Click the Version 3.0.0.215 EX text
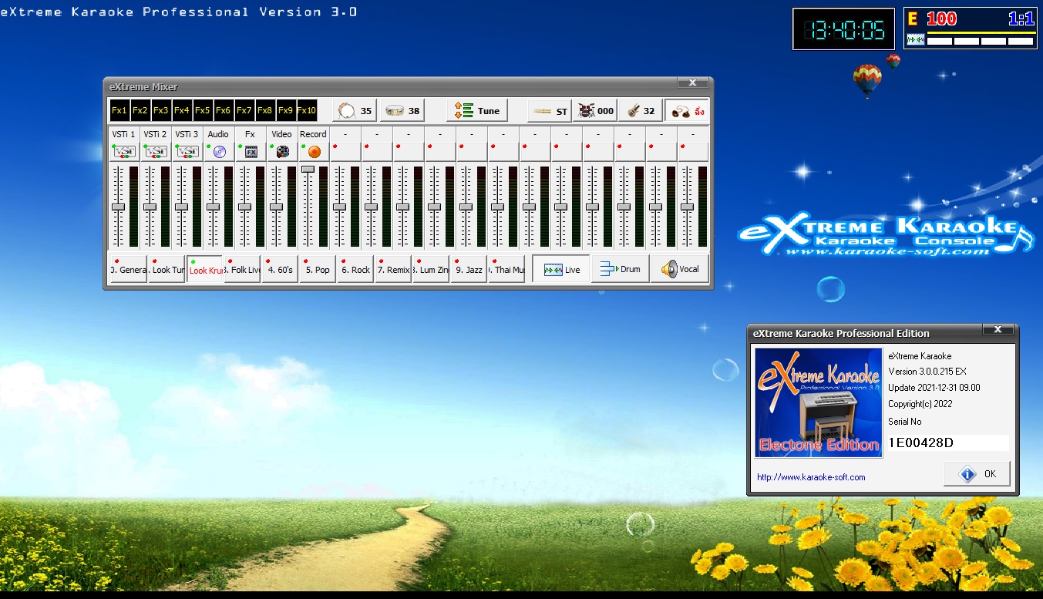1043x599 pixels. coord(927,372)
